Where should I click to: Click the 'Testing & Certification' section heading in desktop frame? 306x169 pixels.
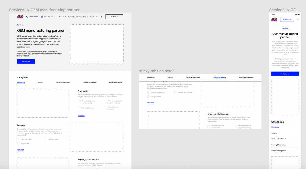(x=88, y=160)
